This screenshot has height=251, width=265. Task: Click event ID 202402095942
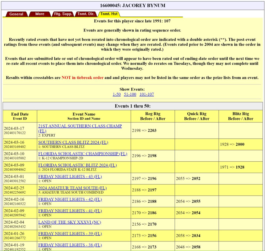point(15,215)
